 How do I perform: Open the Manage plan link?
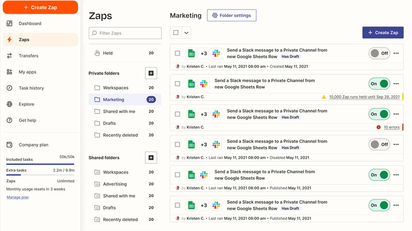(17, 197)
